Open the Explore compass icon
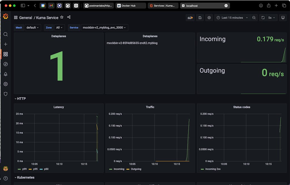 point(5,64)
